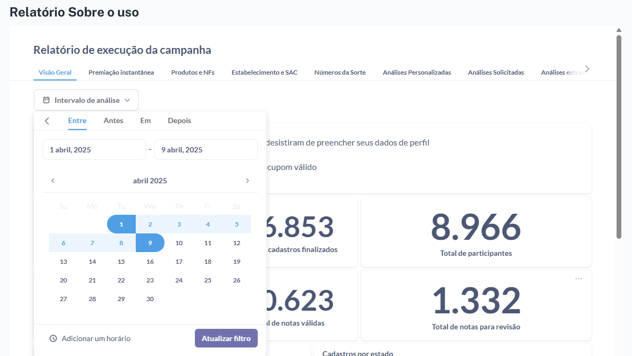Open the three-dots menu on notas para revisão card
This screenshot has width=632, height=356.
(579, 279)
